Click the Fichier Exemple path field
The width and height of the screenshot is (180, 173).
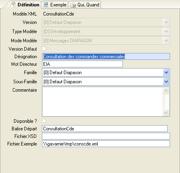(x=106, y=144)
